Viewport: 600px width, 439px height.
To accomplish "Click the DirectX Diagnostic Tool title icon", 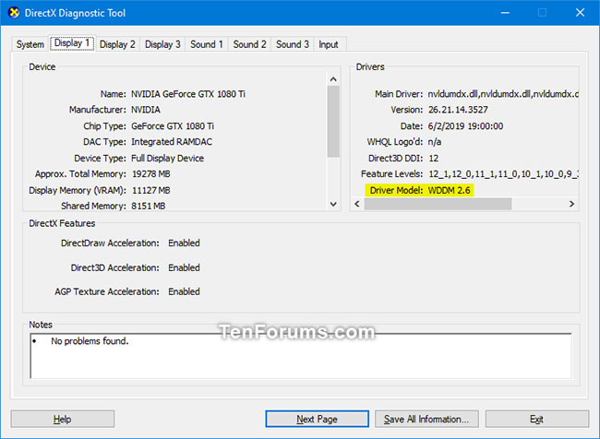I will click(14, 13).
